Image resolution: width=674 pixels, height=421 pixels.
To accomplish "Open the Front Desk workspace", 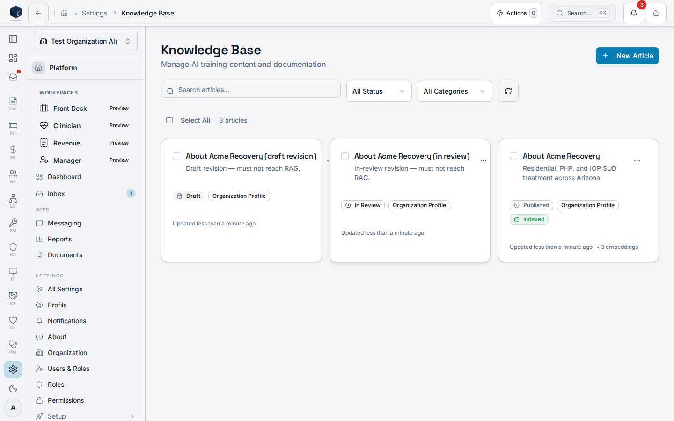I will point(86,109).
